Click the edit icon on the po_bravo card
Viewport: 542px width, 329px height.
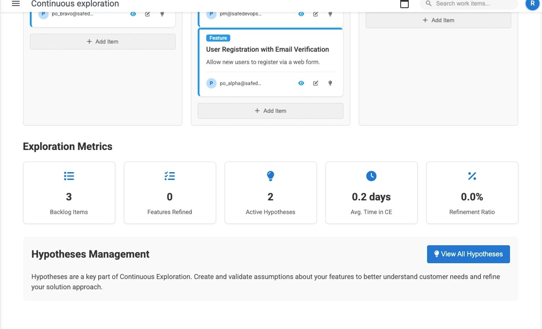pyautogui.click(x=148, y=14)
